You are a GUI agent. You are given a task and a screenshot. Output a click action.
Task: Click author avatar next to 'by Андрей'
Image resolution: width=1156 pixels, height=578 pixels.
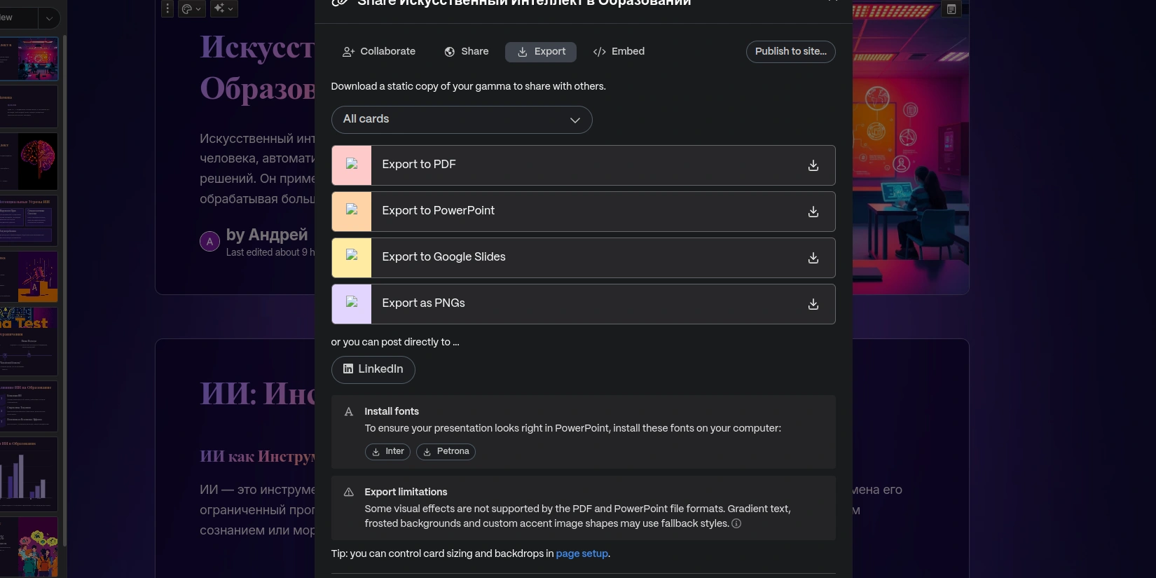[x=209, y=242]
